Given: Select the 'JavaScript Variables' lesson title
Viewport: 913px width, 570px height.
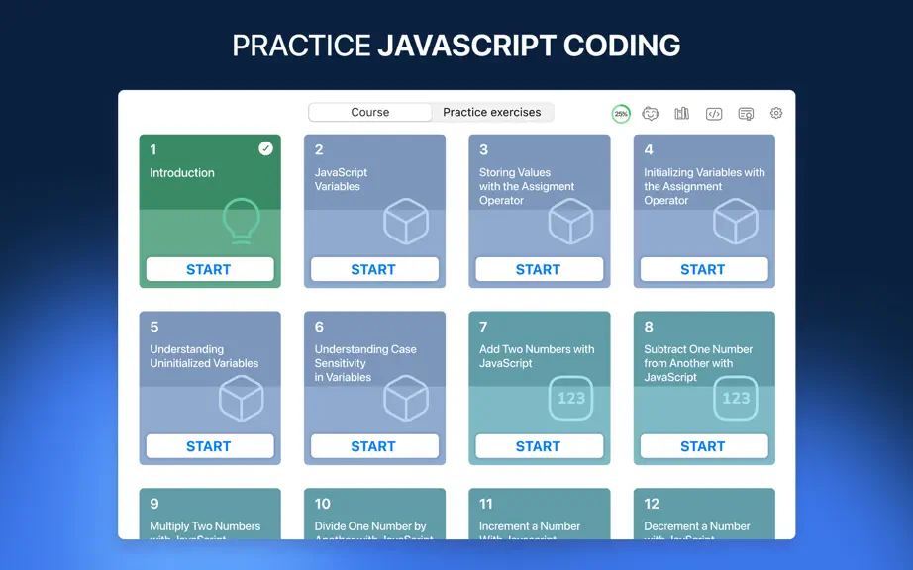Looking at the screenshot, I should coord(341,180).
